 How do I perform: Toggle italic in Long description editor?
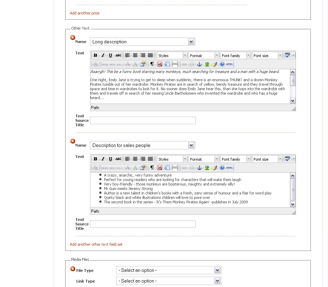[103, 55]
